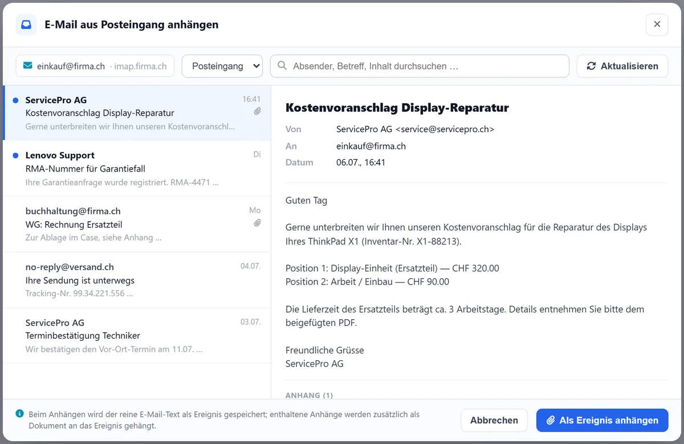Select RMA-Nummer für Garantiefall subject
Screen dimensions: 684x444
point(85,169)
